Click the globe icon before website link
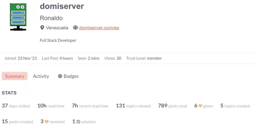The image size is (255, 127). tap(75, 28)
